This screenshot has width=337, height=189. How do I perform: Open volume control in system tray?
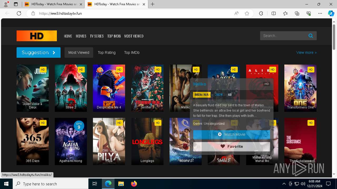tap(303, 184)
